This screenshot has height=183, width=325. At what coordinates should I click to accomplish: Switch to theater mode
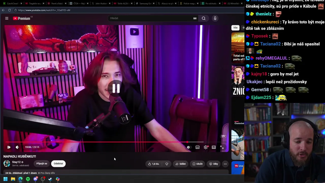point(214,147)
